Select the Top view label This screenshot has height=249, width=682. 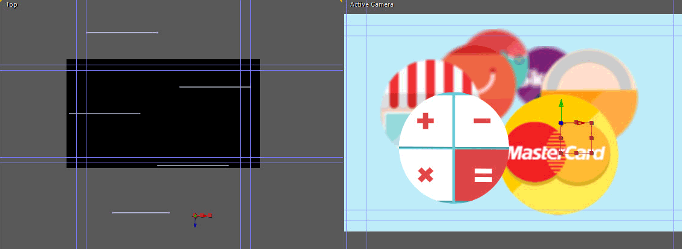(11, 4)
